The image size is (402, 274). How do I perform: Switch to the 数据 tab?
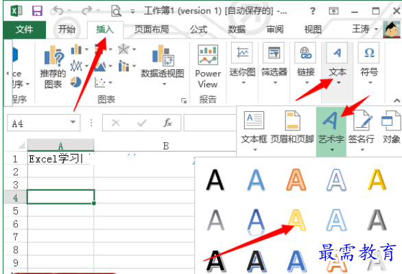(x=237, y=30)
